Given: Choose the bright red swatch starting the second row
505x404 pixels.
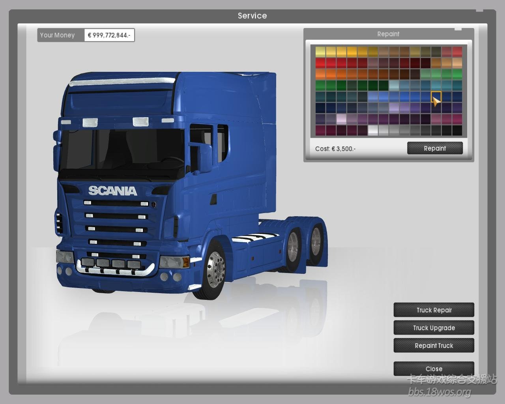Looking at the screenshot, I should (320, 63).
